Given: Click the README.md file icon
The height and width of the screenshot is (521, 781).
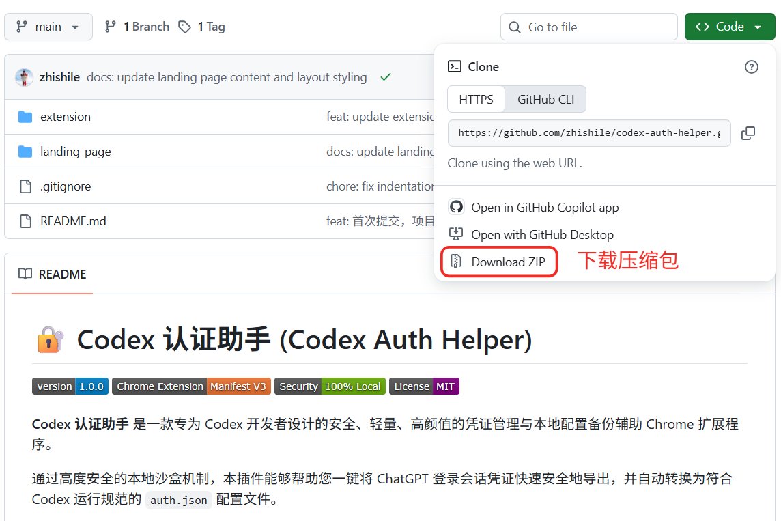Looking at the screenshot, I should point(25,221).
